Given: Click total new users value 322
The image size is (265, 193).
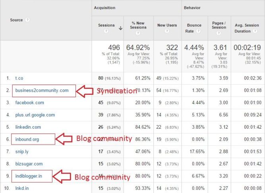Looking at the screenshot, I should (x=172, y=47).
